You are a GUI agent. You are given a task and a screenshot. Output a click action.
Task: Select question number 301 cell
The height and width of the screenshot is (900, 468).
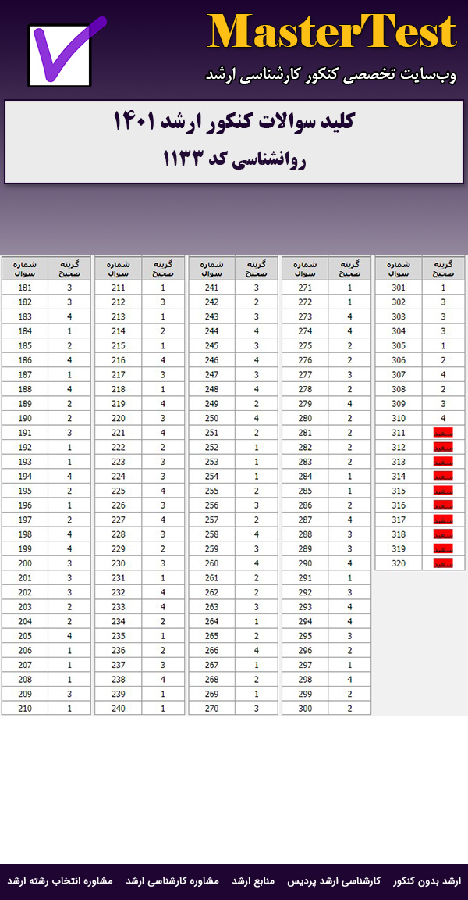(399, 287)
